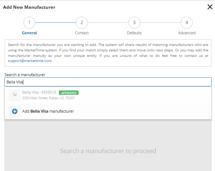Choose Add Bella Vita manufacturer option
The image size is (215, 171).
point(108,111)
